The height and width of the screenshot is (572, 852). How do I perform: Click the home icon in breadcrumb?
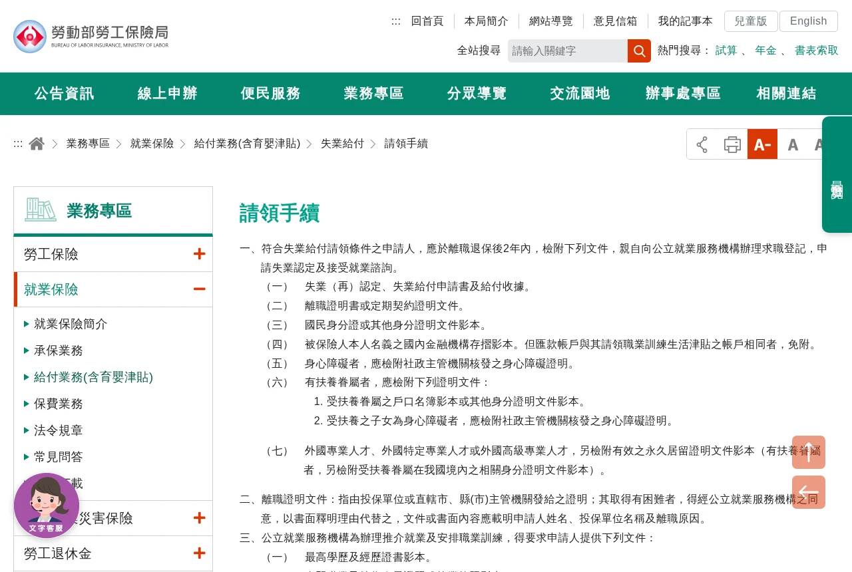[x=37, y=144]
